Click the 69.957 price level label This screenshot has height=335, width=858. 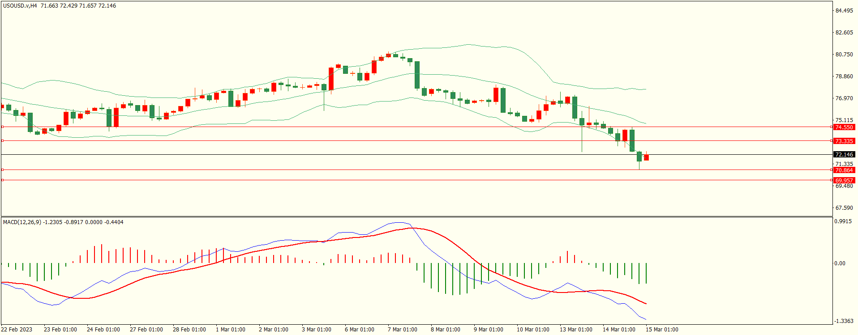click(x=844, y=180)
